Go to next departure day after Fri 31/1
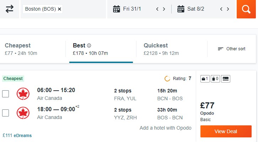Image resolution: width=258 pixels, height=142 pixels. click(x=164, y=9)
